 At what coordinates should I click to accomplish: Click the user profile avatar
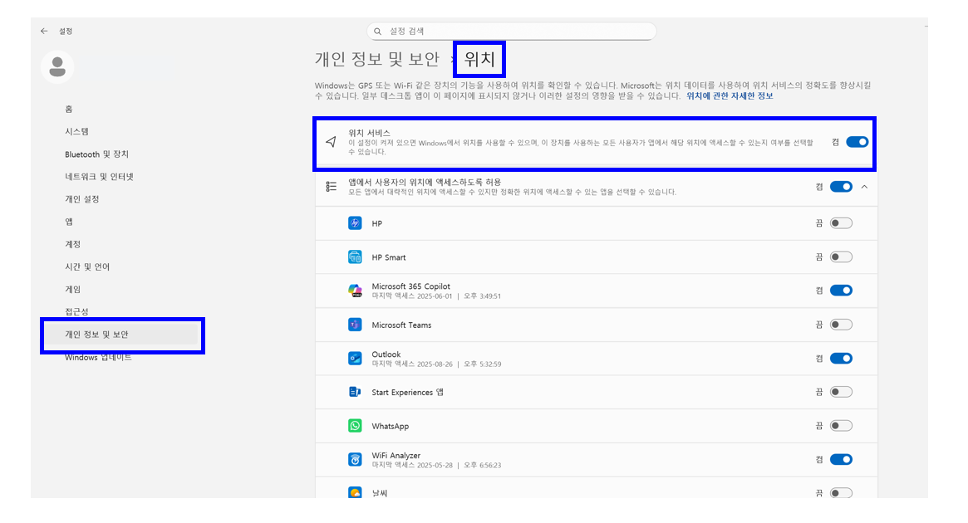pyautogui.click(x=57, y=67)
